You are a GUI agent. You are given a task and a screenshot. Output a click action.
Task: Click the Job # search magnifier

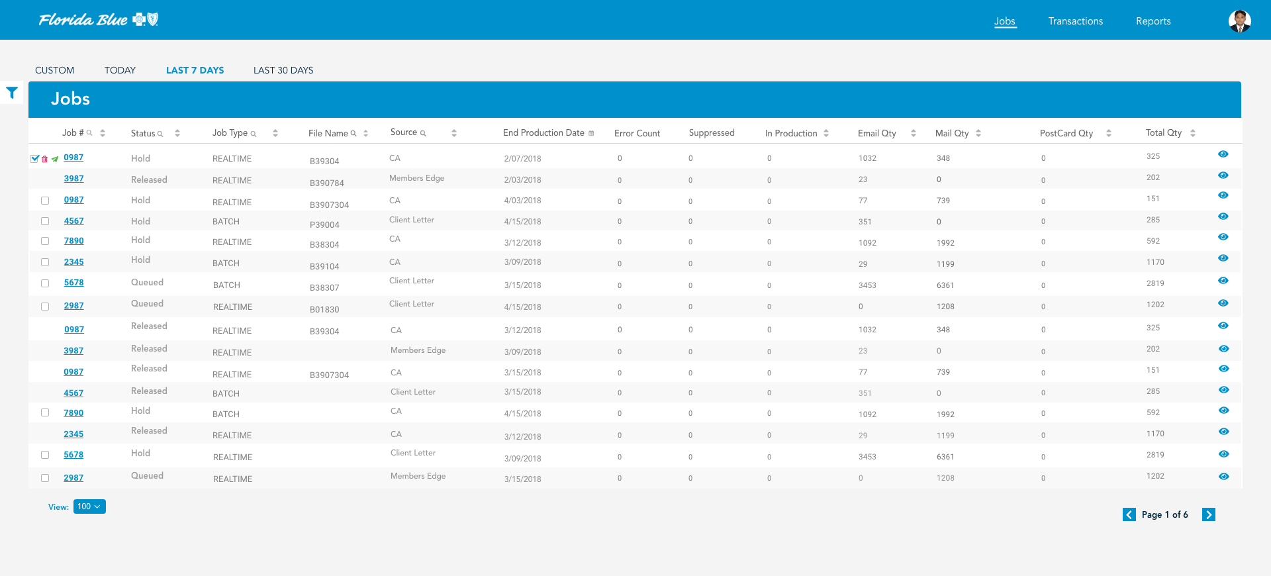click(89, 133)
